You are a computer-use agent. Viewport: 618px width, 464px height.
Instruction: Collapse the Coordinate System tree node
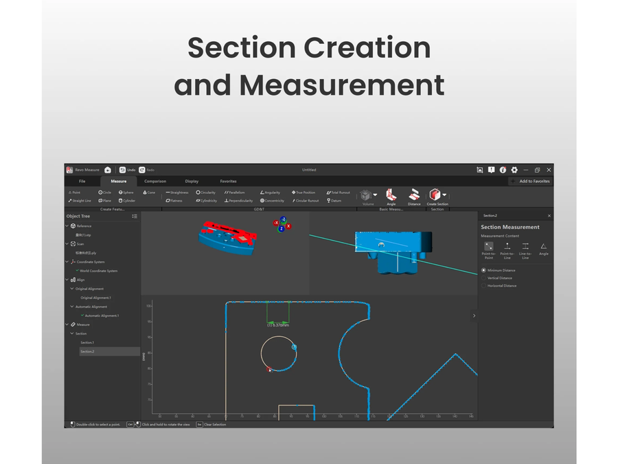click(67, 262)
